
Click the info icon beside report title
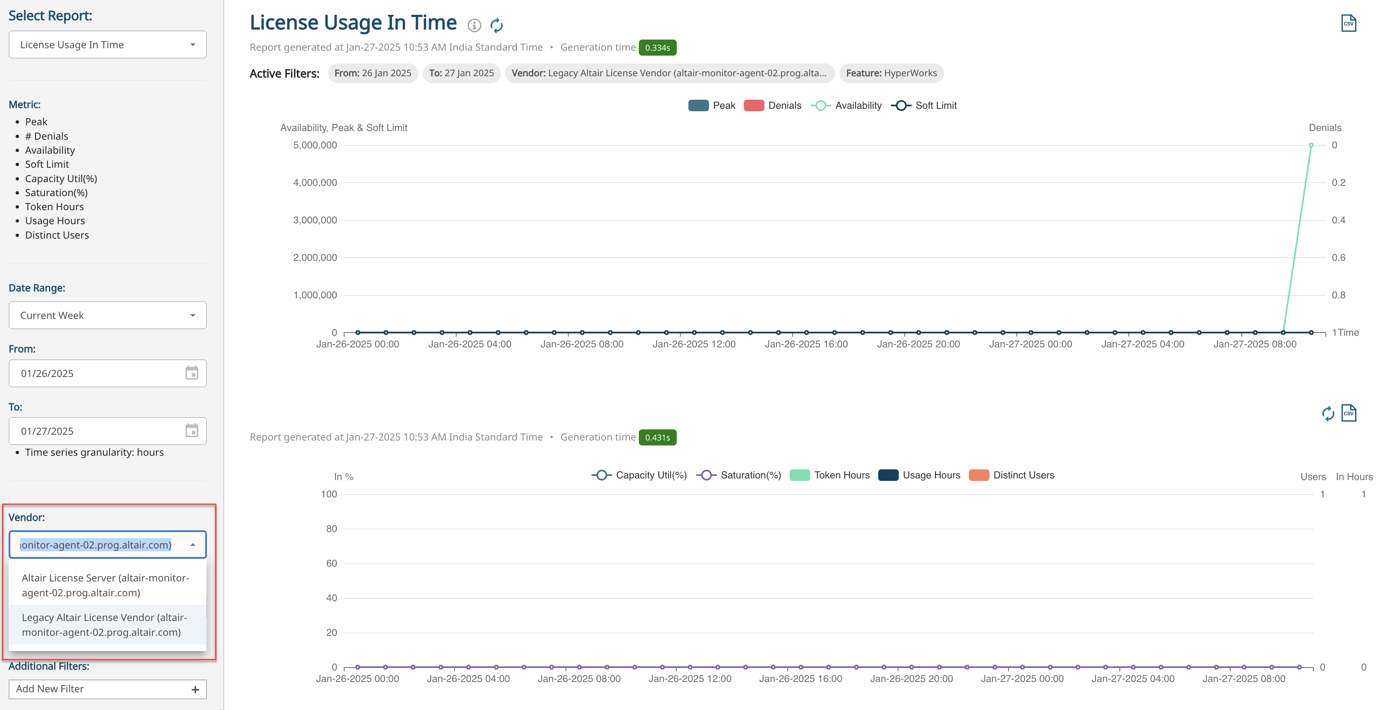(x=474, y=25)
